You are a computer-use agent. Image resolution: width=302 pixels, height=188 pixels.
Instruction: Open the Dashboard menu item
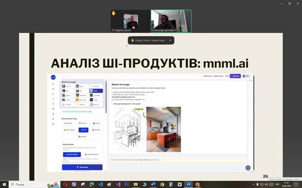tap(208, 76)
